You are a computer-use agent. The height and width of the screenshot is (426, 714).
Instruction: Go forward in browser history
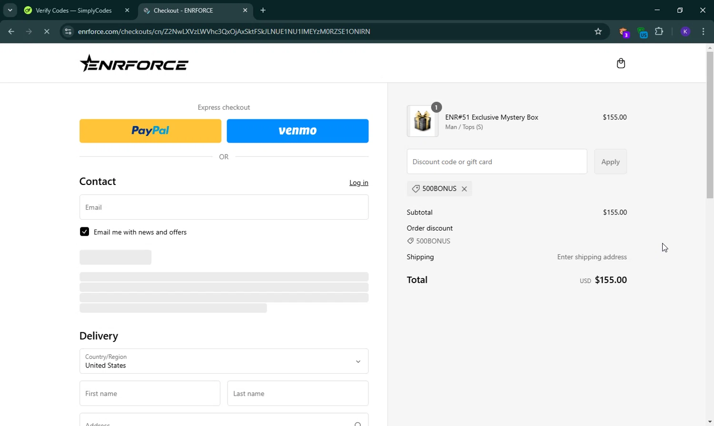point(29,31)
